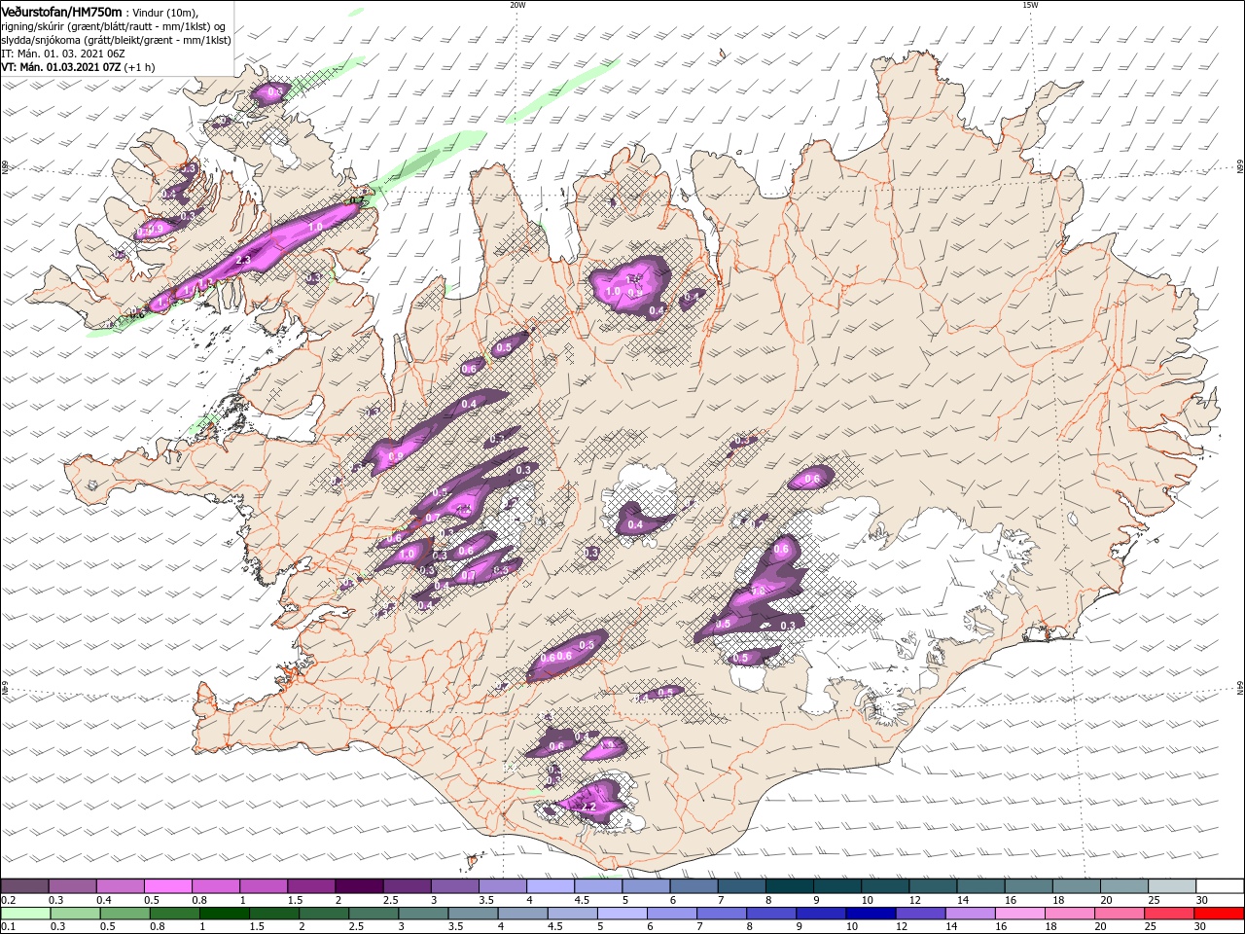Pick dark teal top-row swatch between 8 and 9
Viewport: 1245px width, 934px height.
pos(790,885)
